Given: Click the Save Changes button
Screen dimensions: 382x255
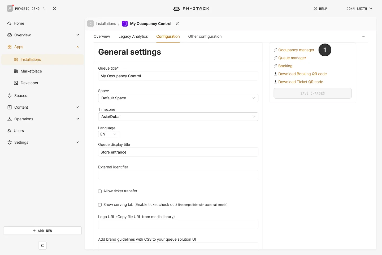Looking at the screenshot, I should [x=312, y=93].
